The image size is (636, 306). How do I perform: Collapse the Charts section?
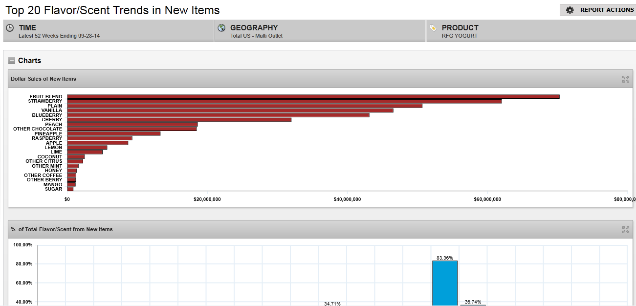12,61
